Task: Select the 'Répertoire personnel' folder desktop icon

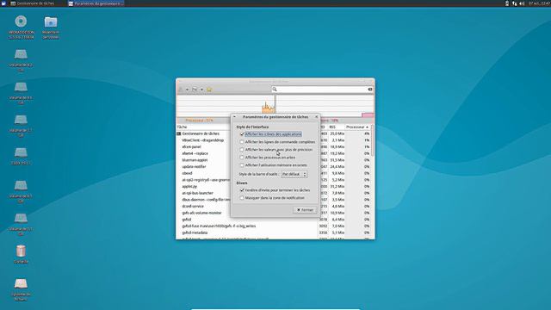Action: click(51, 27)
